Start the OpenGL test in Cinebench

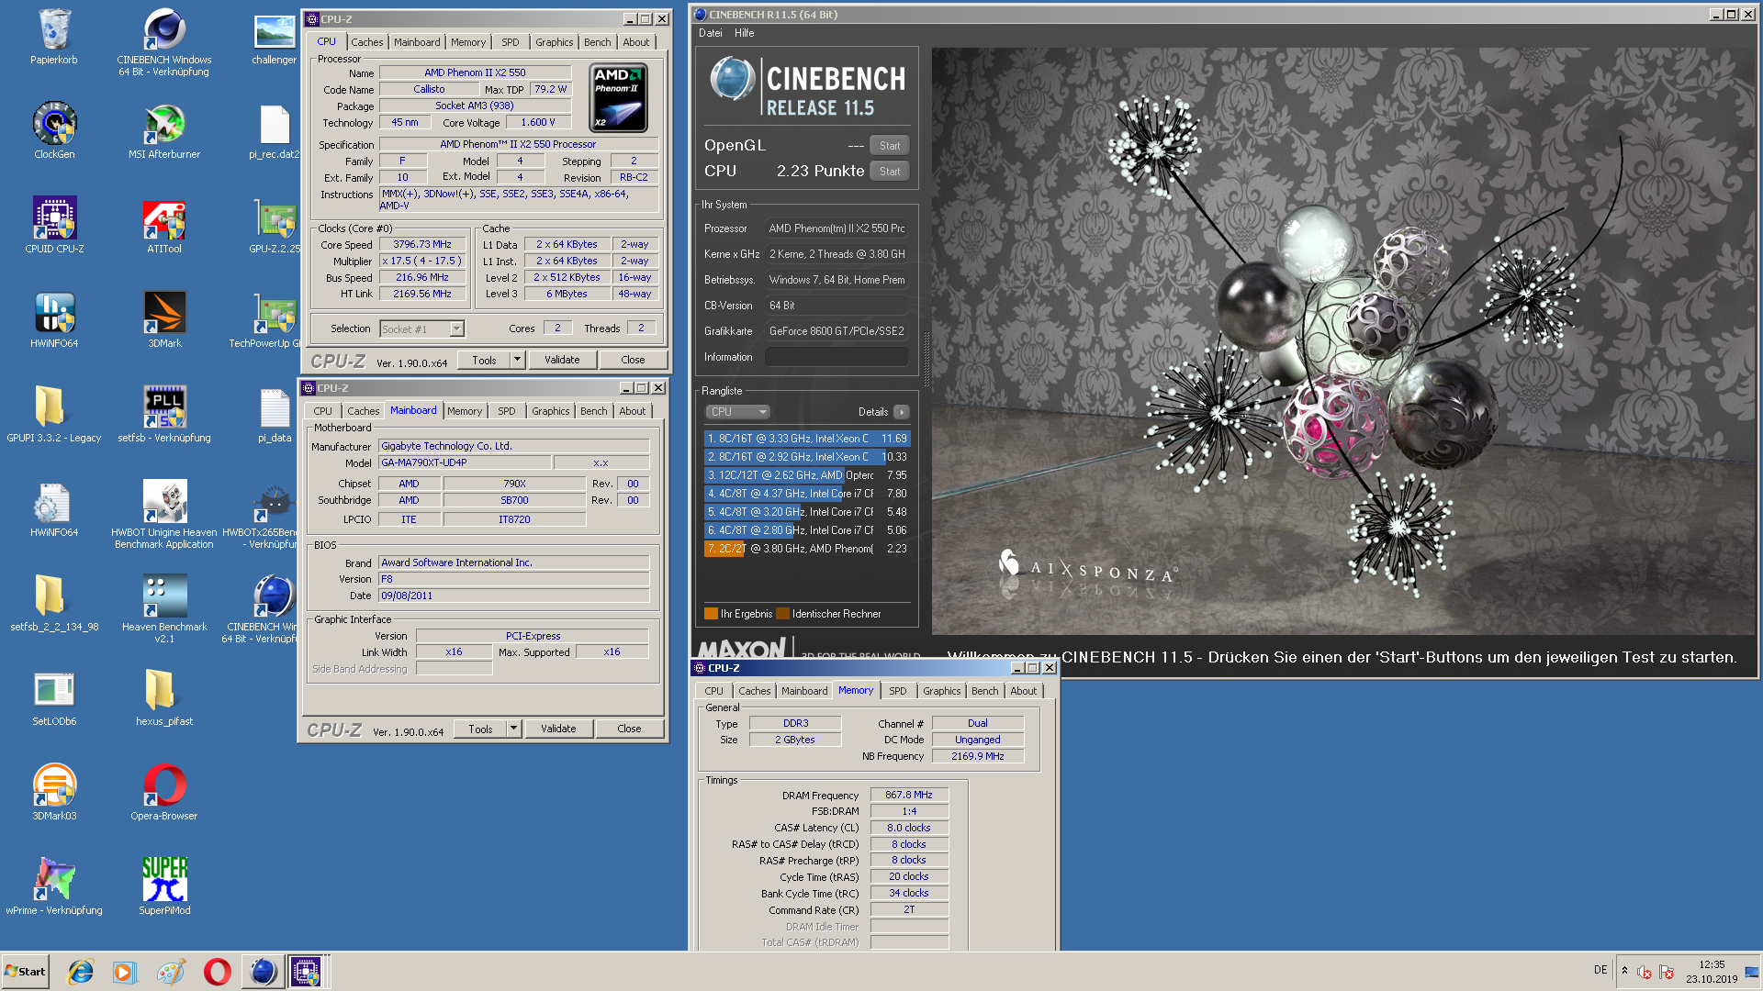click(890, 145)
